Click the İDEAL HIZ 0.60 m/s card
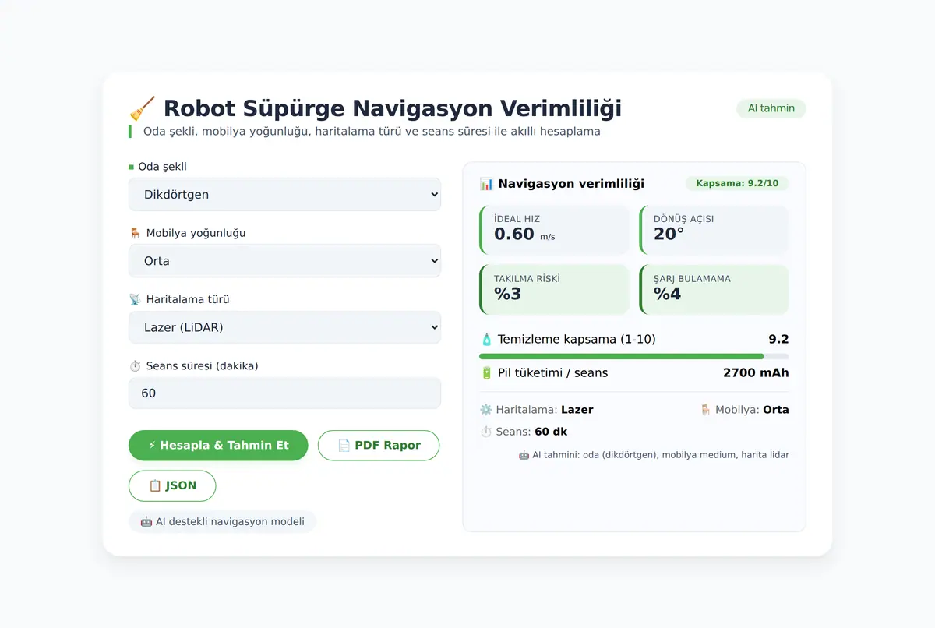 click(x=554, y=230)
